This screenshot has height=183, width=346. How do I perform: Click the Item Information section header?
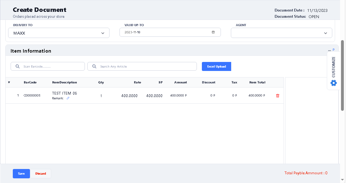[31, 51]
